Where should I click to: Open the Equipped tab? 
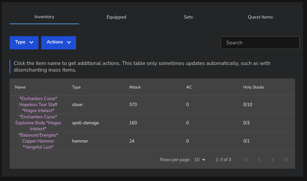116,17
